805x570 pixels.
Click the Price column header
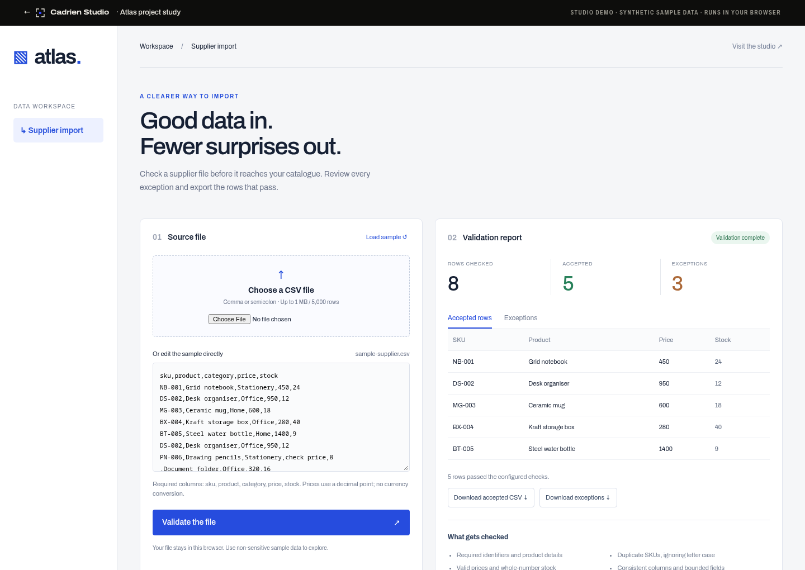point(666,340)
